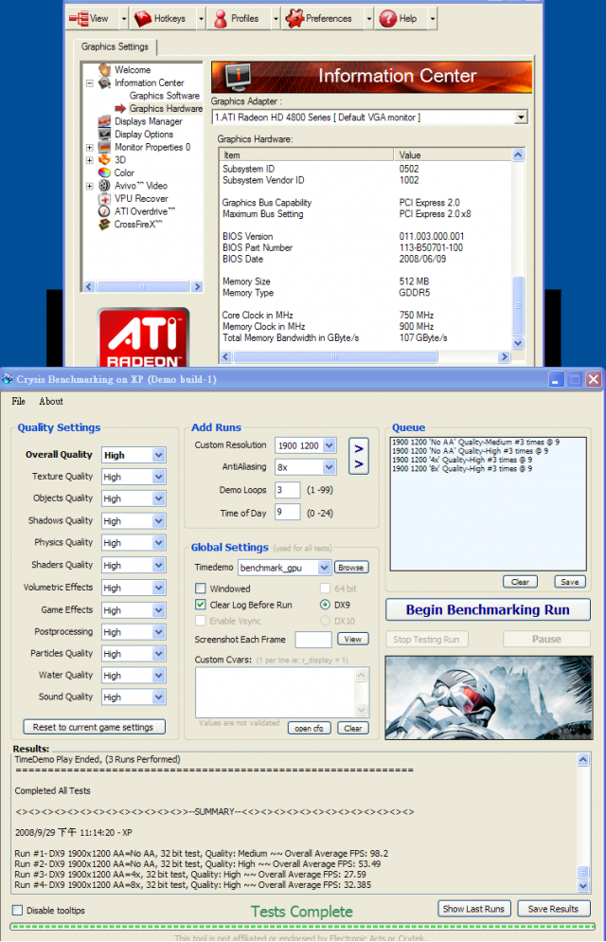Click the Show Last Runs button
The height and width of the screenshot is (942, 606).
473,908
